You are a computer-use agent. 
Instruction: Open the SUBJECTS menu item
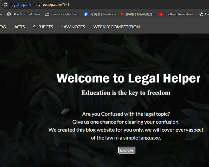coord(43,27)
